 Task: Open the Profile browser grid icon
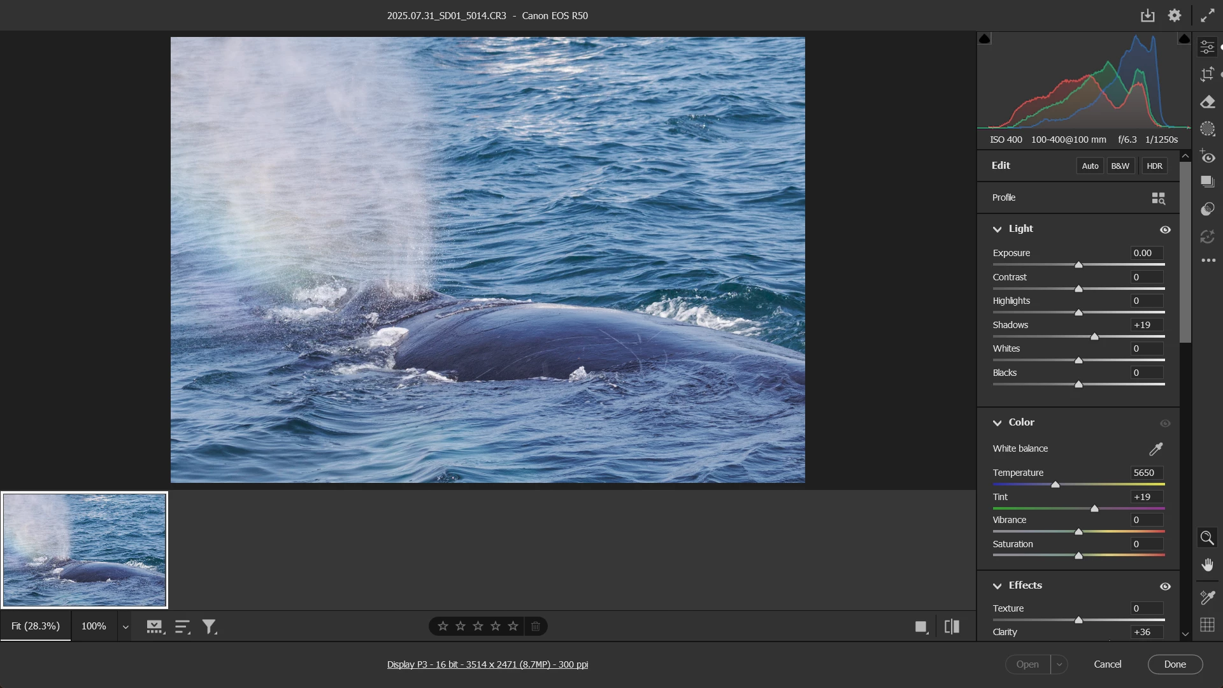(x=1158, y=198)
